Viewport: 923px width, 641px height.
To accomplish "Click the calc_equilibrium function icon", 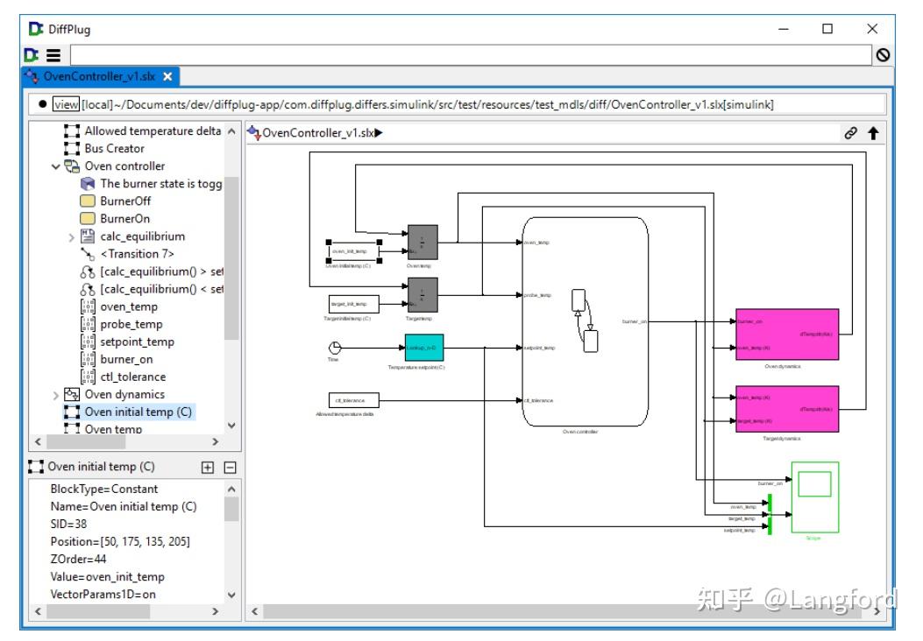I will (x=87, y=236).
